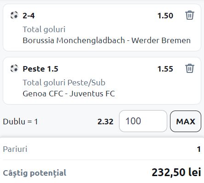Click the combined odds 2.32
Image resolution: width=204 pixels, height=183 pixels.
tap(105, 122)
